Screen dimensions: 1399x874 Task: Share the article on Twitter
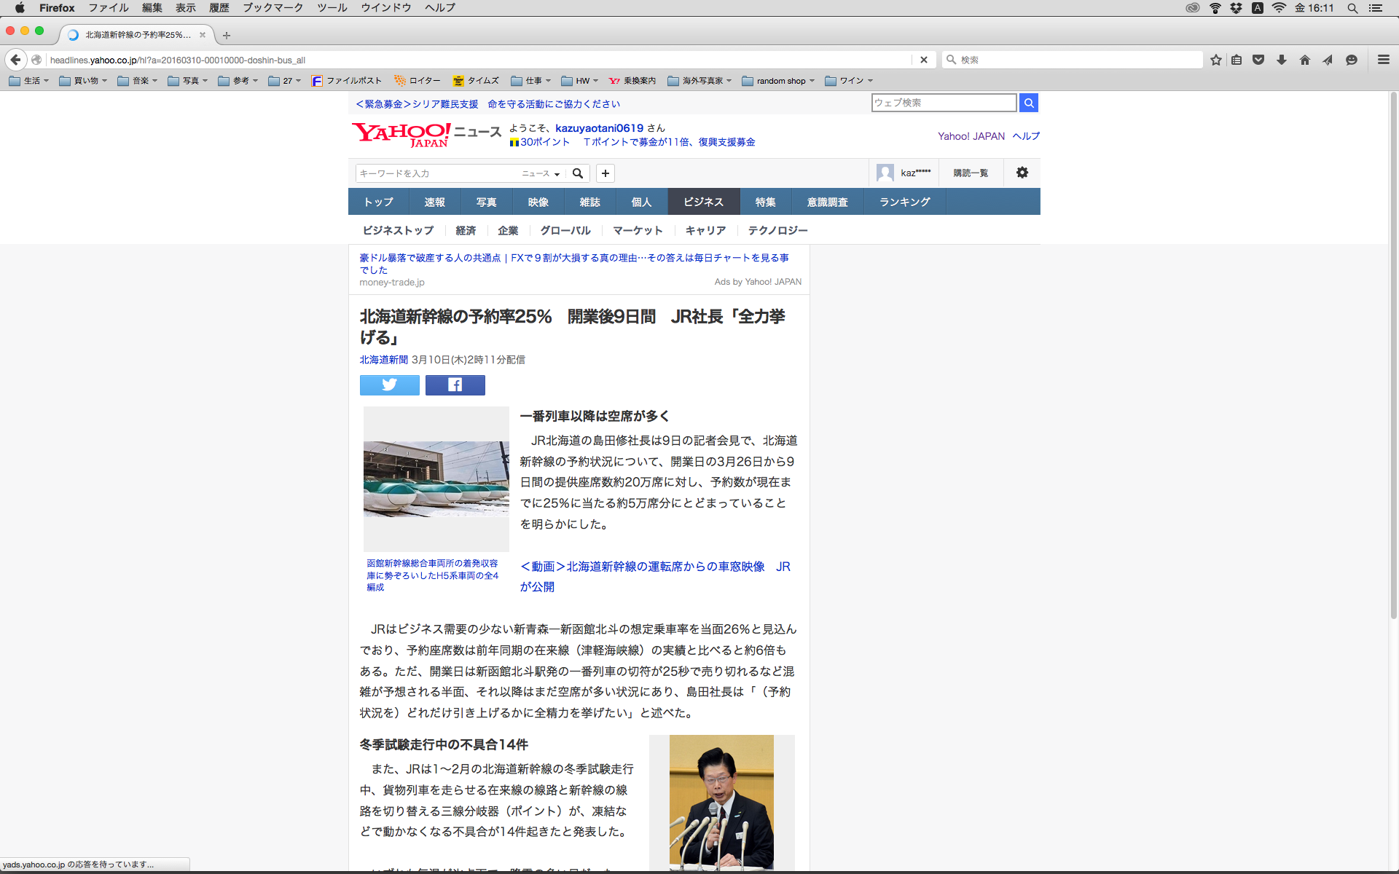click(x=389, y=385)
